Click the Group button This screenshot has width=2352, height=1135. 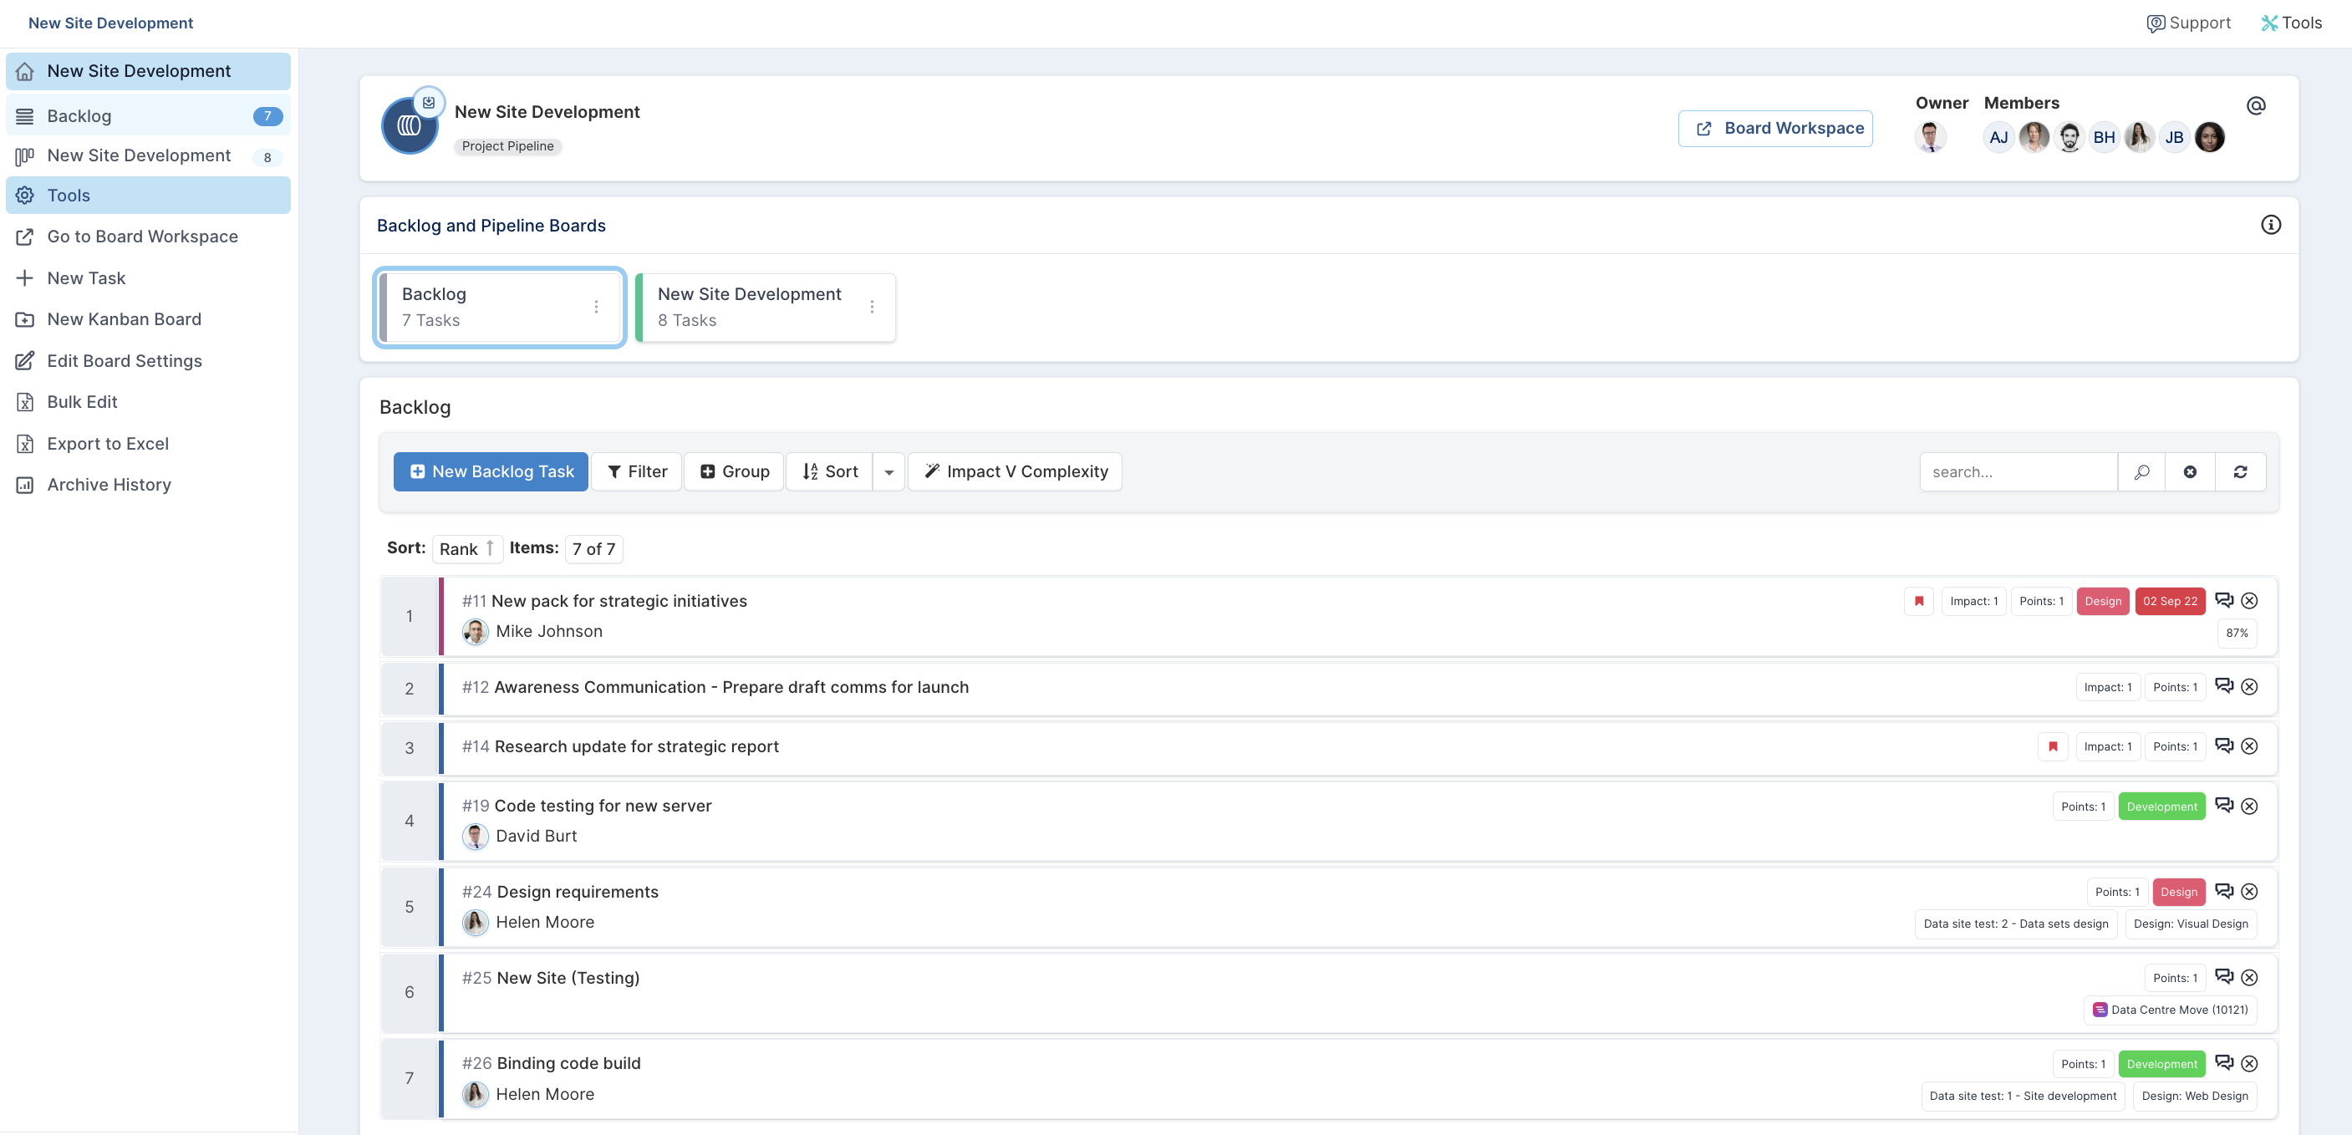tap(734, 472)
